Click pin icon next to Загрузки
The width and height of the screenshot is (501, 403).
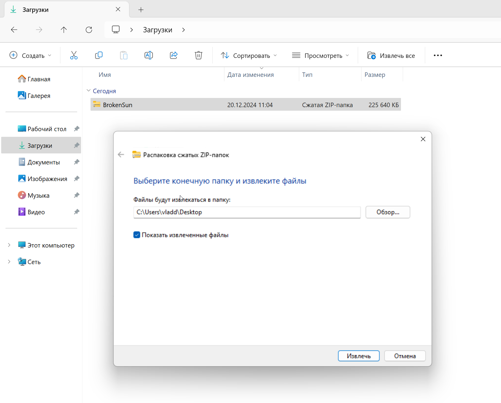point(77,145)
